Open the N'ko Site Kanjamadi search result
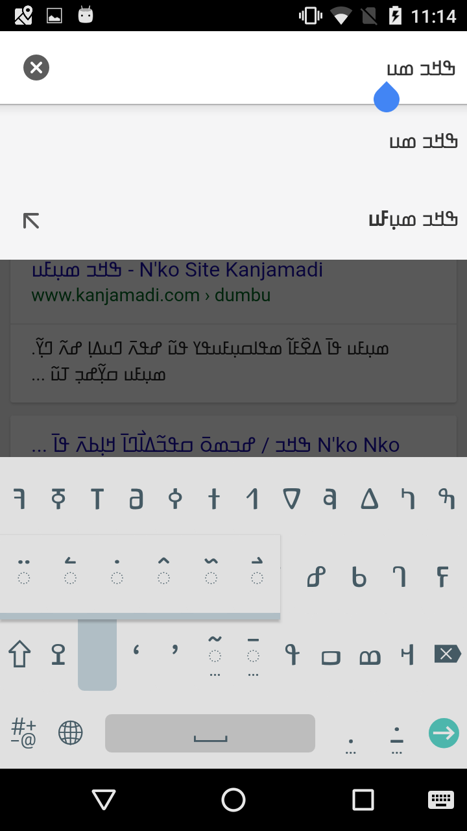467x831 pixels. point(177,269)
